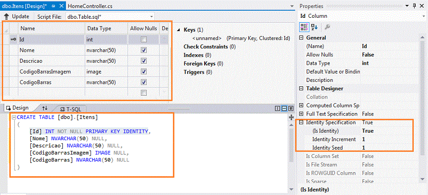Swap panes with the up-down arrows icon
The height and width of the screenshot is (195, 428).
[45, 108]
